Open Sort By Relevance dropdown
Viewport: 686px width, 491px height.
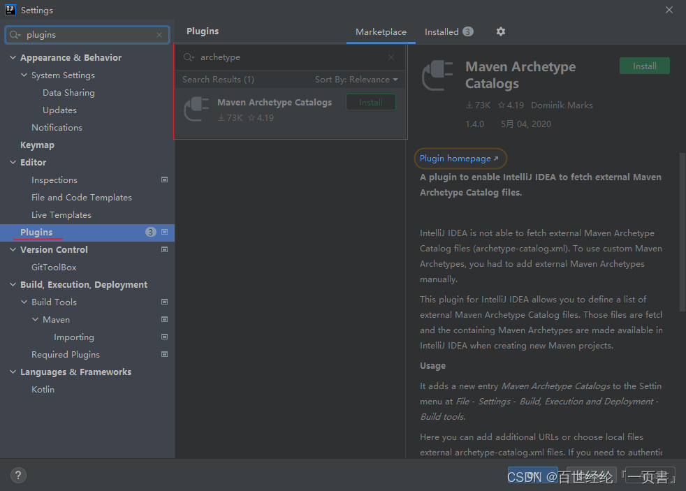356,80
